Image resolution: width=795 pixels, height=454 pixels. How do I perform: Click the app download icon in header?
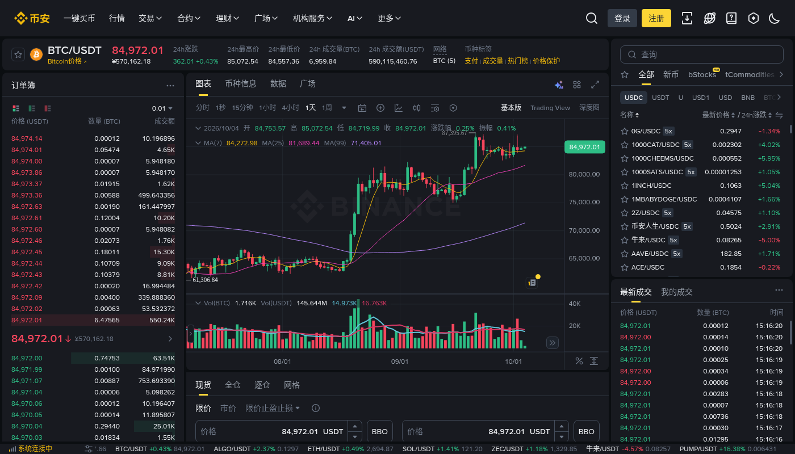[x=687, y=18]
